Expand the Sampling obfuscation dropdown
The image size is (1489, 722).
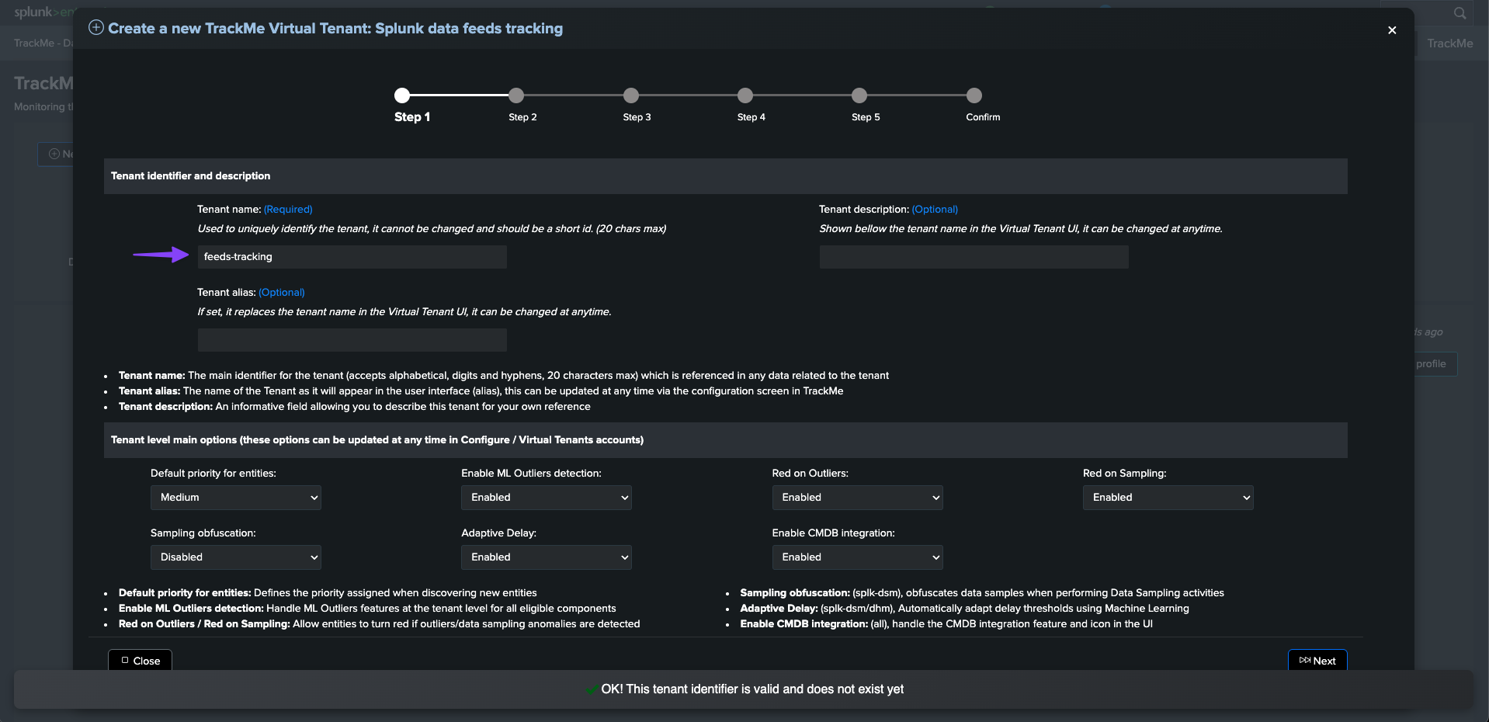click(x=236, y=557)
